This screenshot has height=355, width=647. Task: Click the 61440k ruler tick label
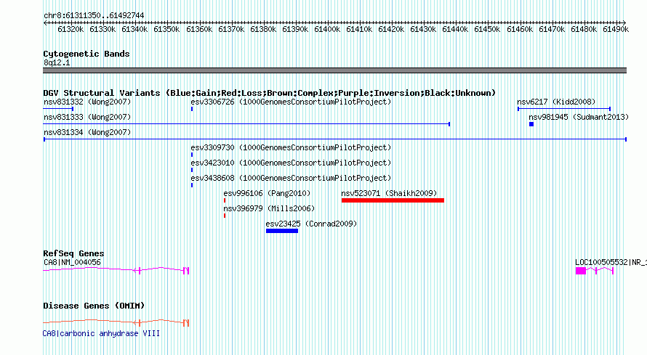(455, 29)
